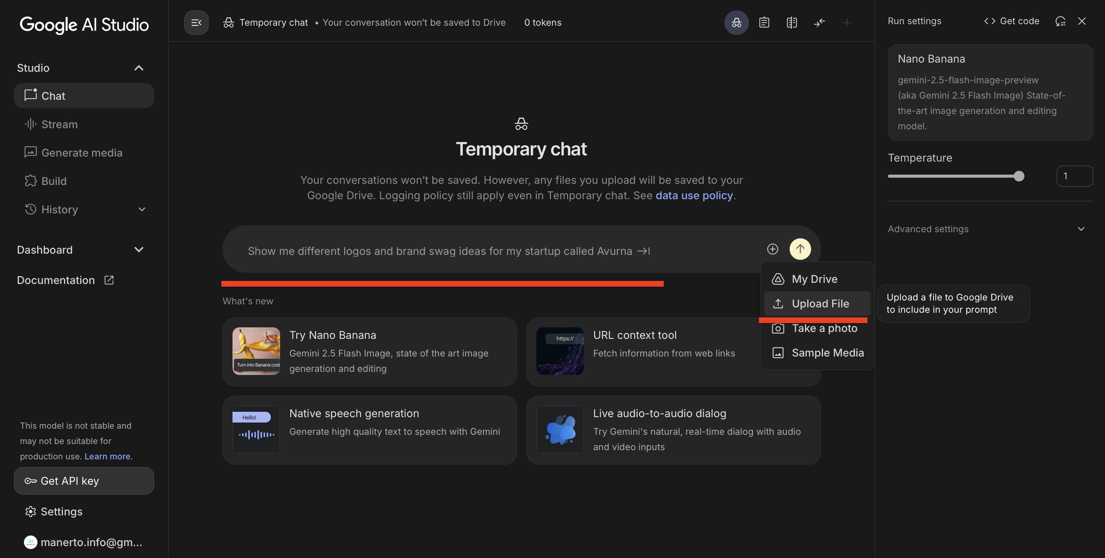Click the plus new chat icon
The height and width of the screenshot is (558, 1105).
click(847, 22)
